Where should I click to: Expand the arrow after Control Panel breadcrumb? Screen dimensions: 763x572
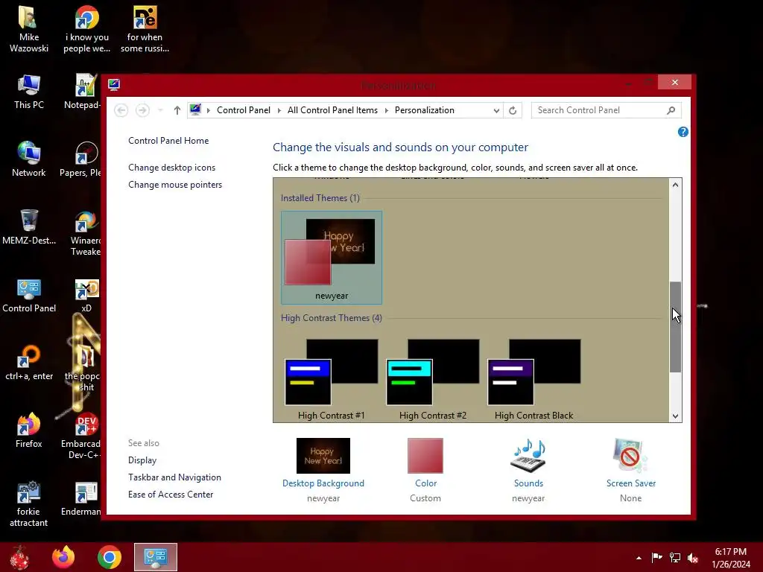(x=279, y=110)
